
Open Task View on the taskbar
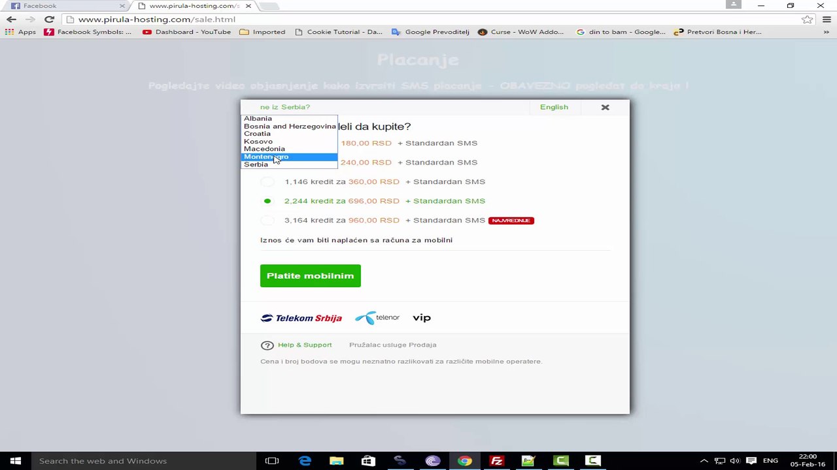[272, 461]
